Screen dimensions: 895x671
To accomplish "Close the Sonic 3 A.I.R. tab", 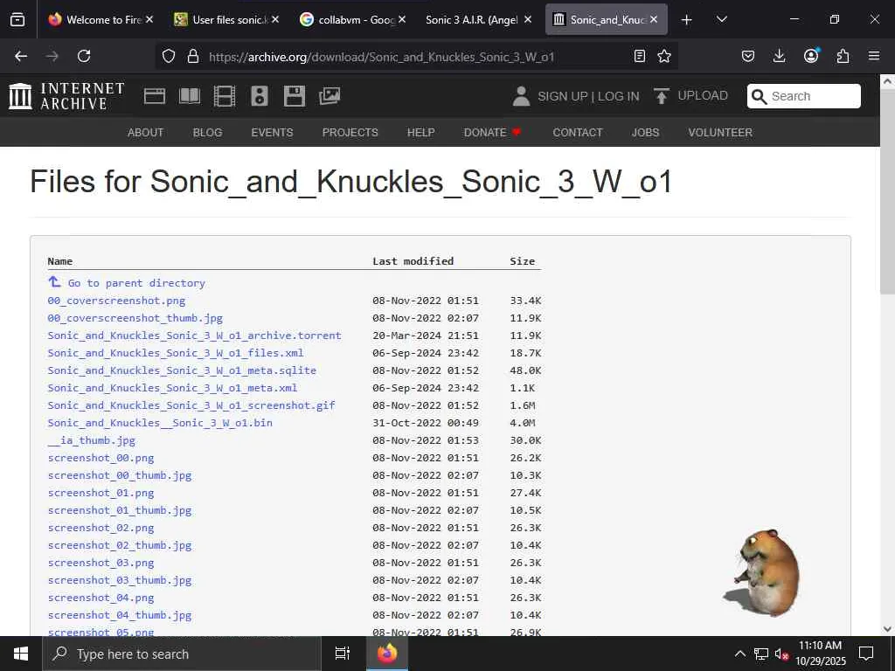I will 528,19.
